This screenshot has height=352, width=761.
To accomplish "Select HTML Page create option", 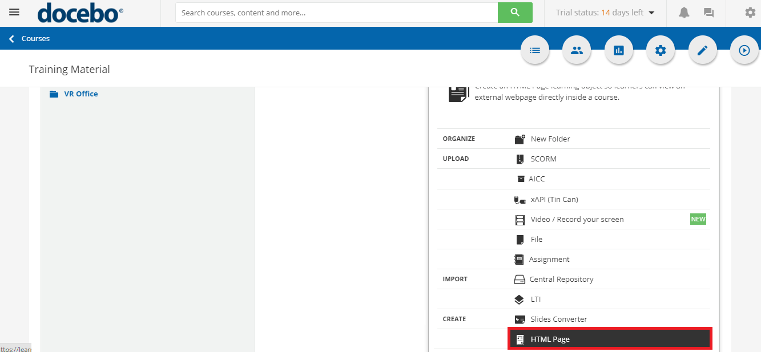I will 610,339.
